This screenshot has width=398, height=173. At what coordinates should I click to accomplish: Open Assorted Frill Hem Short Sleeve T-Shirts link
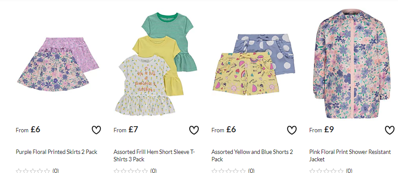click(x=154, y=156)
